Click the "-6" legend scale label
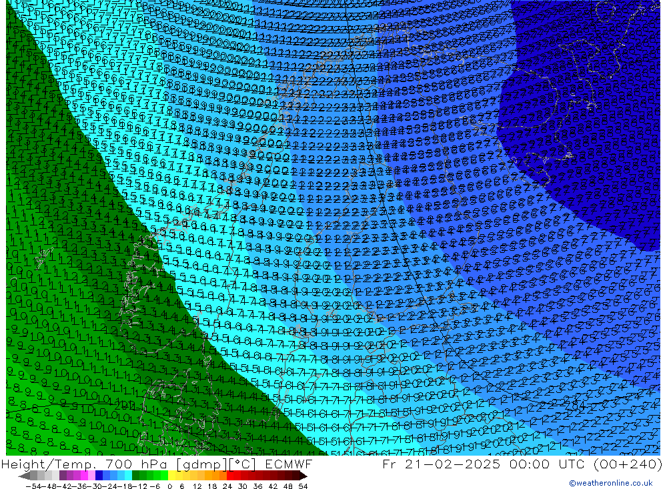The image size is (667, 489). tap(155, 486)
